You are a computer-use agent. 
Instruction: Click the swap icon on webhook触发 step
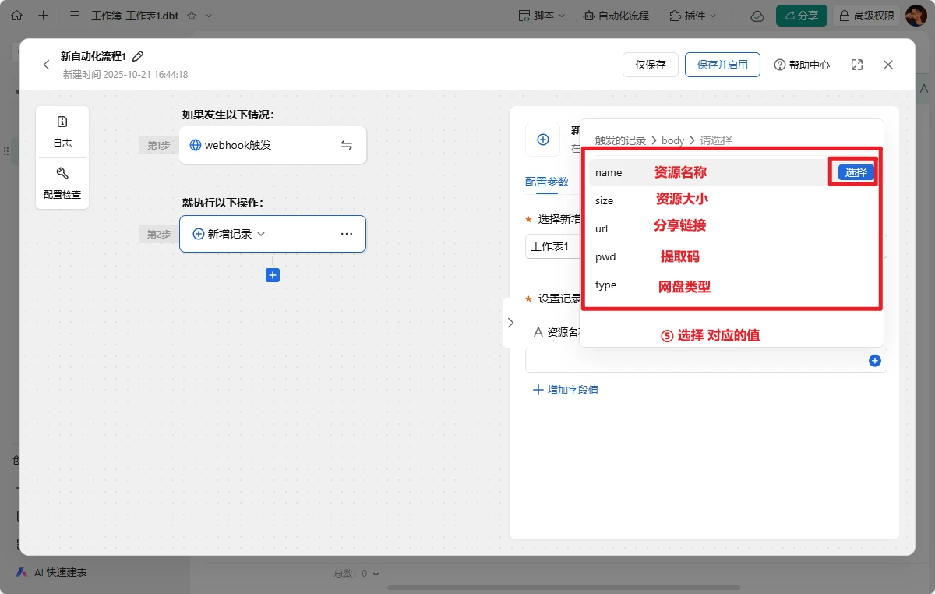pos(347,145)
